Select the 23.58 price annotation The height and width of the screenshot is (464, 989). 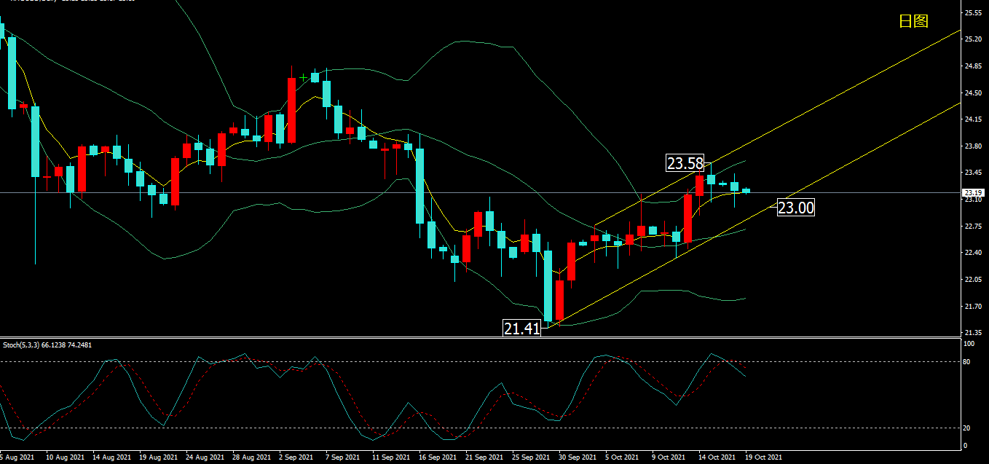685,162
